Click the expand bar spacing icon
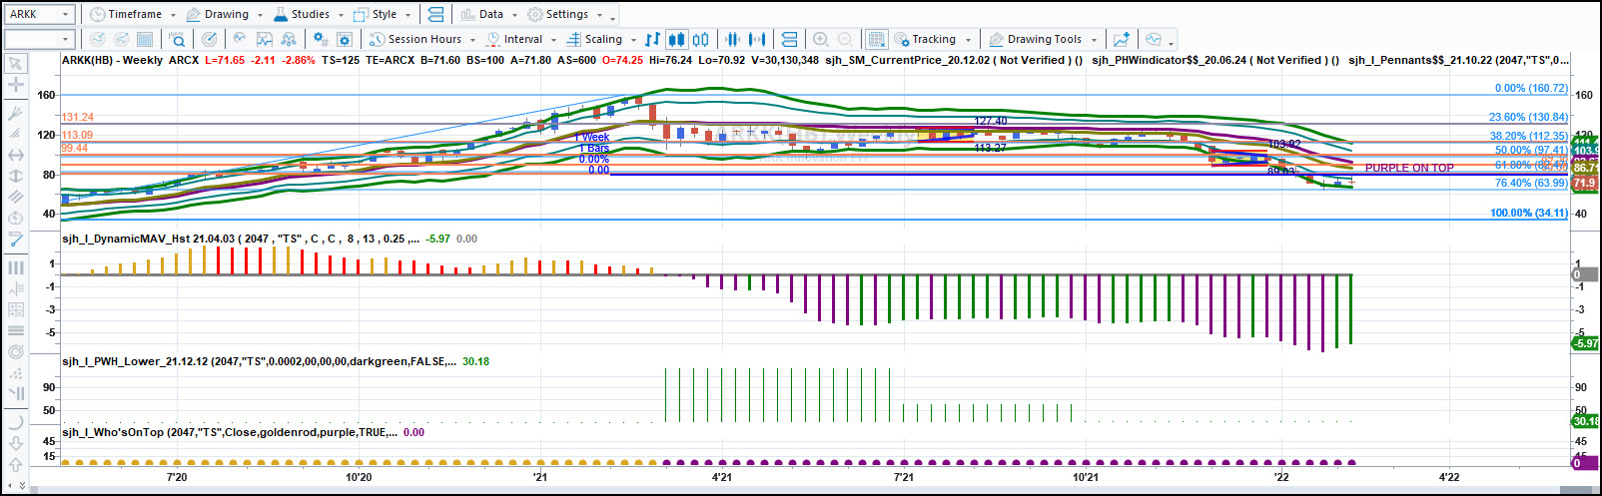1602x496 pixels. point(757,39)
